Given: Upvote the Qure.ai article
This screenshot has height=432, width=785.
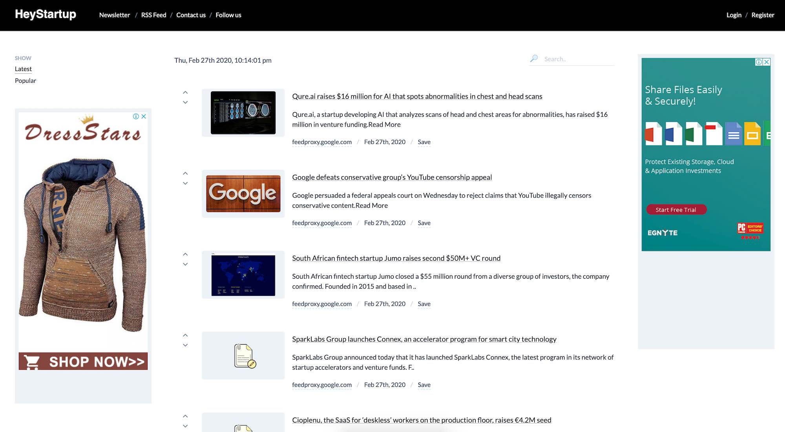Looking at the screenshot, I should pos(185,93).
